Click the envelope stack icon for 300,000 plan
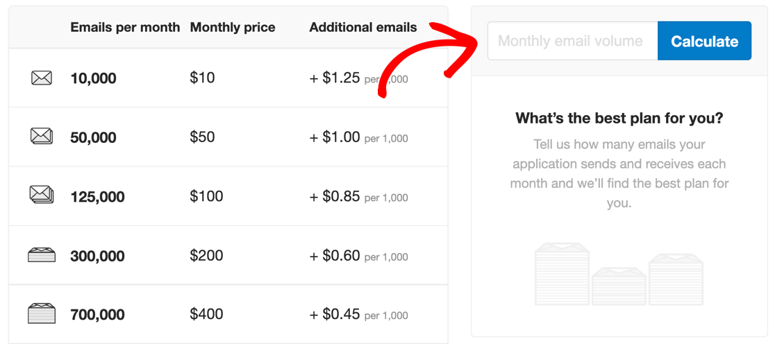Viewport: 775px width, 344px height. tap(42, 255)
